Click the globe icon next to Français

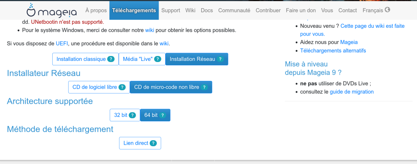[x=387, y=10]
